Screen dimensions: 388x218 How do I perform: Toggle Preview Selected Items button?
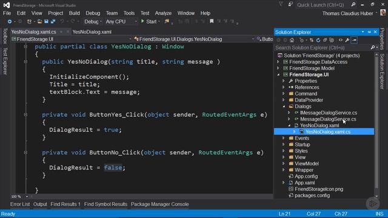click(x=354, y=40)
